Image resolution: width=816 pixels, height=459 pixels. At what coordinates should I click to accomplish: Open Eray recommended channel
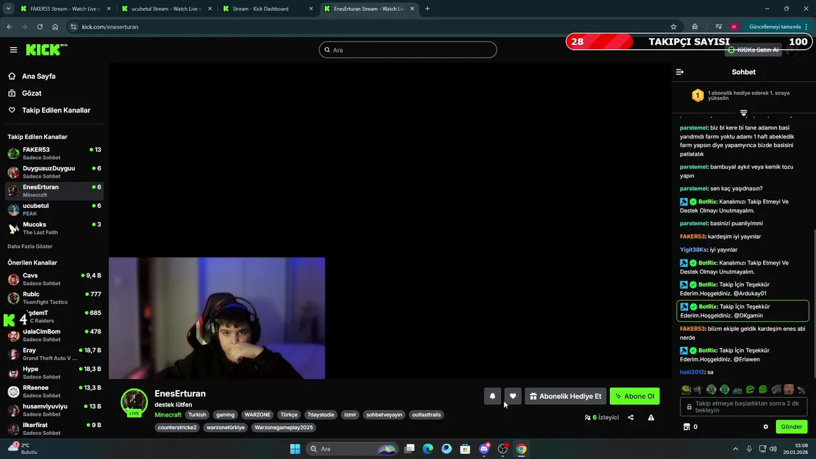point(54,354)
